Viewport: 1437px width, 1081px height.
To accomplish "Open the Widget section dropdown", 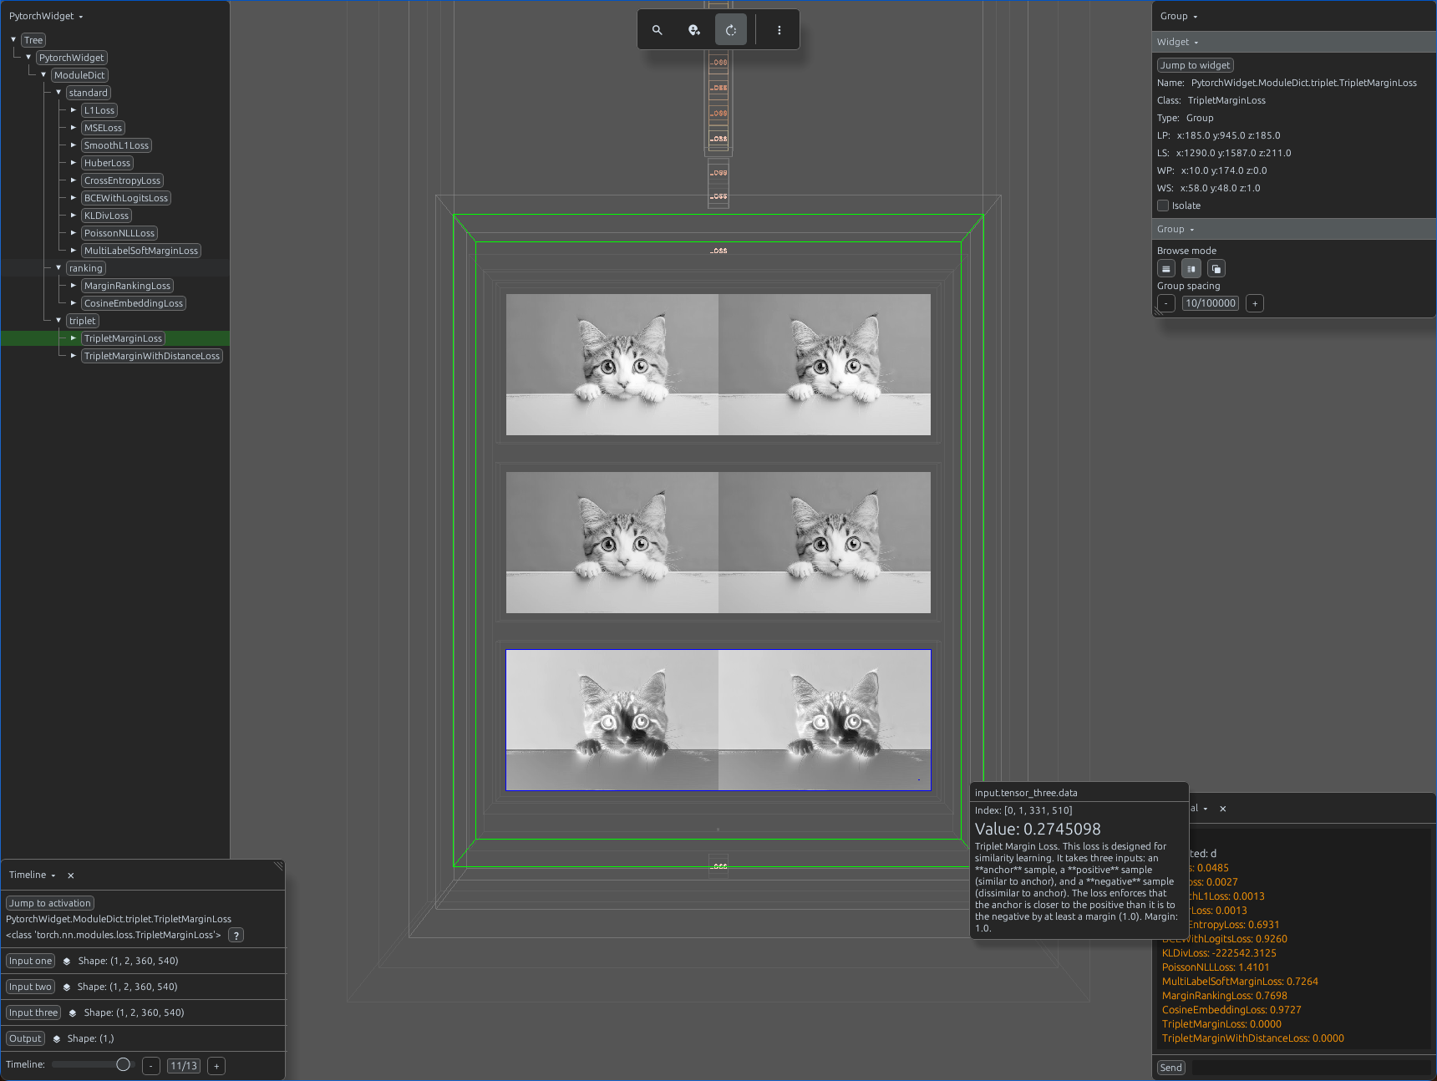I will click(x=1177, y=42).
